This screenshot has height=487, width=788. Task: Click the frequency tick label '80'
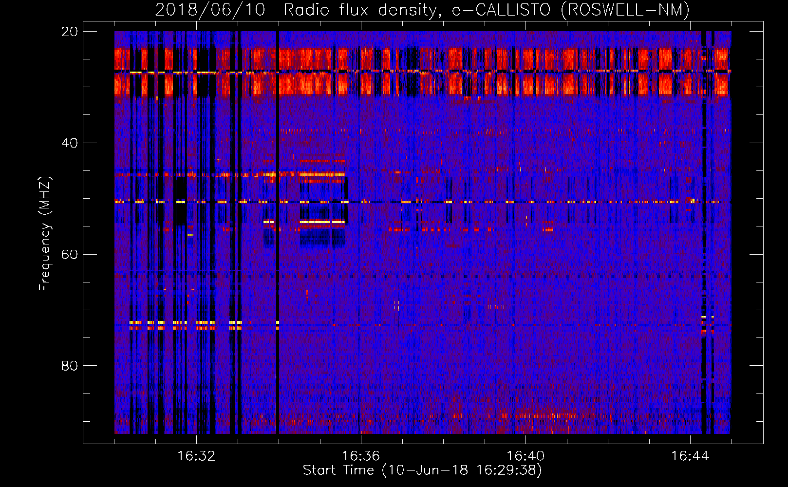pyautogui.click(x=70, y=366)
